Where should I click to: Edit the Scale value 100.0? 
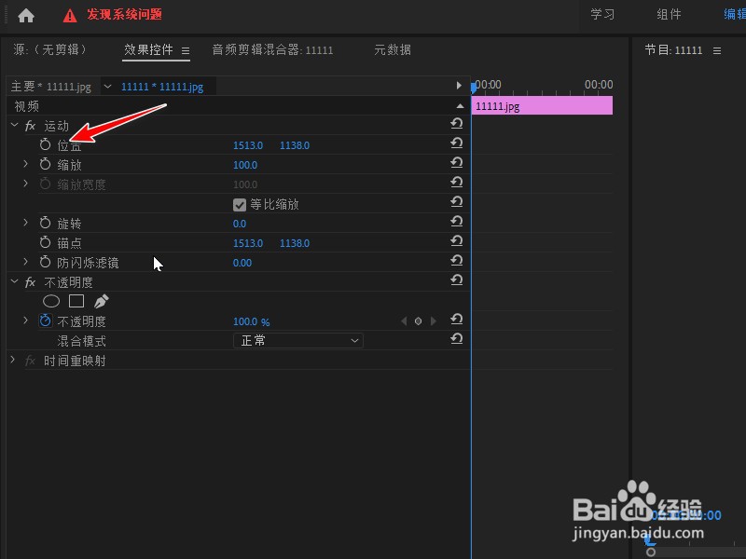[245, 165]
